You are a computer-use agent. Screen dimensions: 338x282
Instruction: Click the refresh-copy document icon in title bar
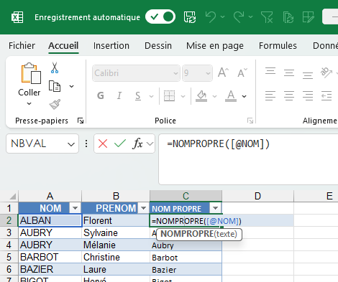click(x=288, y=17)
